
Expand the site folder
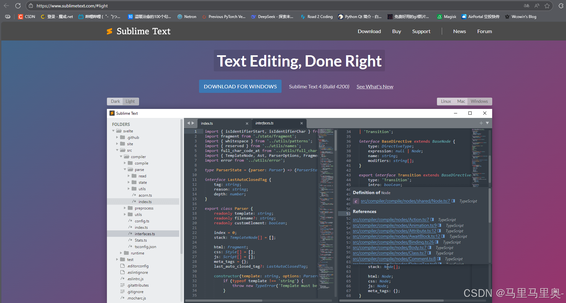[x=117, y=144]
